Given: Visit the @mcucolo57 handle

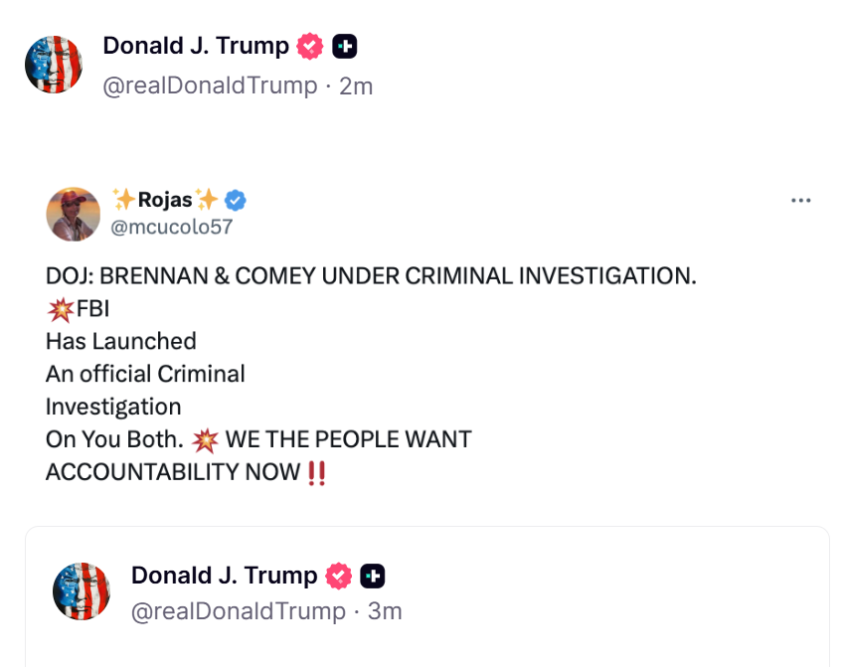Looking at the screenshot, I should (x=170, y=227).
